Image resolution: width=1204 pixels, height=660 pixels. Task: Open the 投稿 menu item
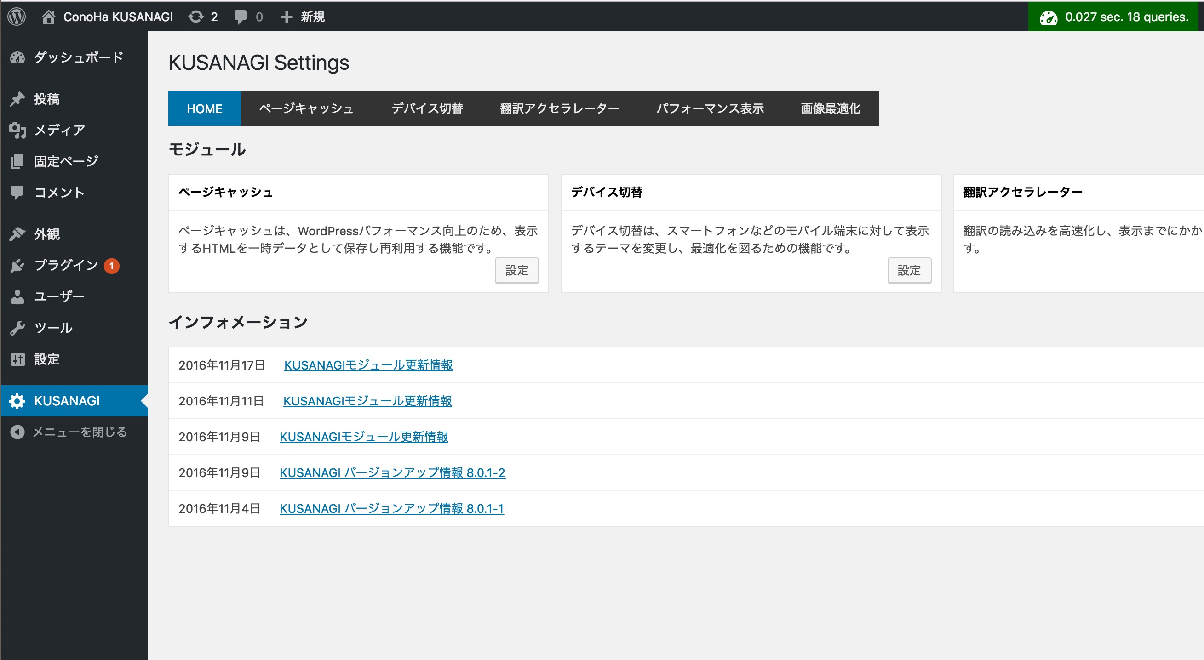[75, 98]
